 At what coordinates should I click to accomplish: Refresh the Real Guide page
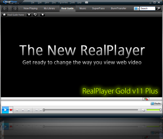coord(35,15)
